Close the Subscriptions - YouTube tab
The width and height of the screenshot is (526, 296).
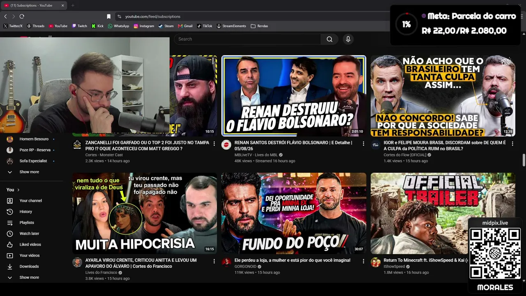coord(63,5)
